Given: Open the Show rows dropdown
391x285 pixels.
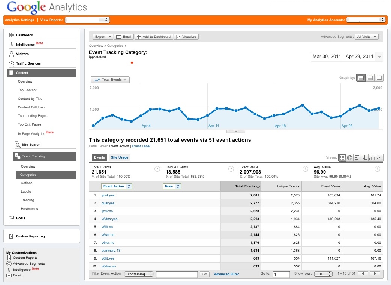Looking at the screenshot, I should 323,274.
